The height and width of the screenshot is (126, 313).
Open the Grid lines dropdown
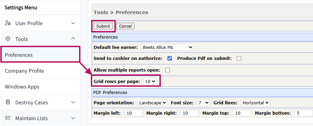click(255, 103)
